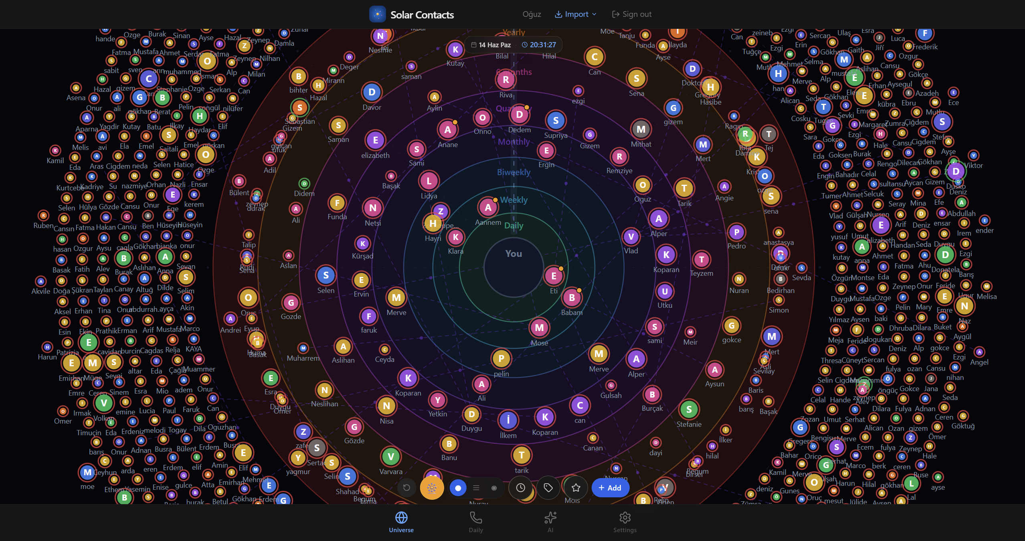Select the Stefanie contact node
This screenshot has width=1025, height=541.
[689, 409]
